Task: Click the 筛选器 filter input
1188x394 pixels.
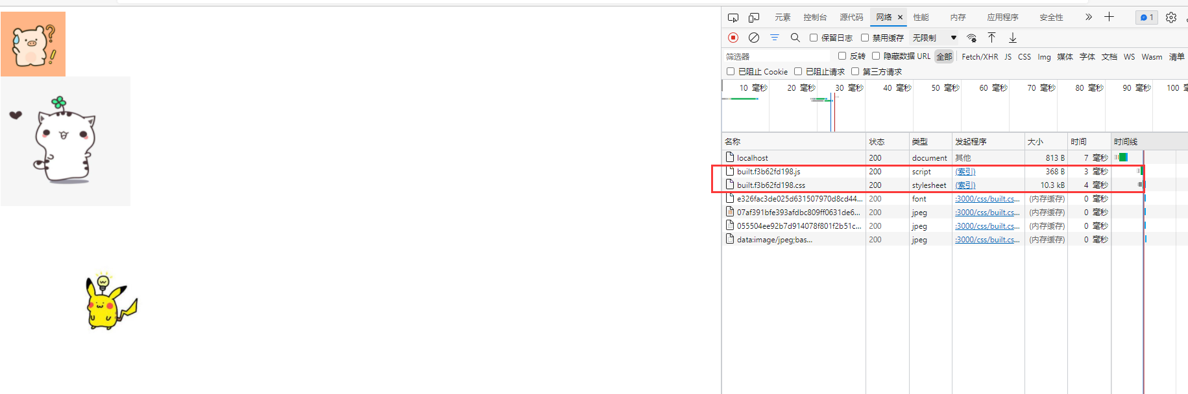Action: (x=777, y=56)
